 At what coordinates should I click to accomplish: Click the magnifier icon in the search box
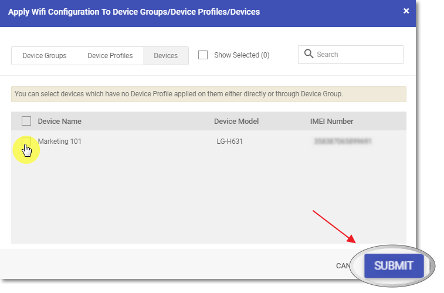pos(309,53)
